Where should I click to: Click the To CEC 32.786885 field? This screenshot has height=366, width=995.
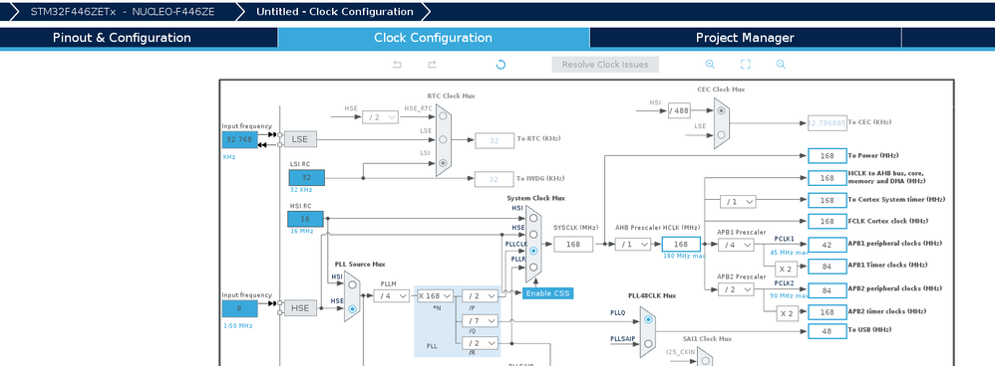click(x=827, y=123)
